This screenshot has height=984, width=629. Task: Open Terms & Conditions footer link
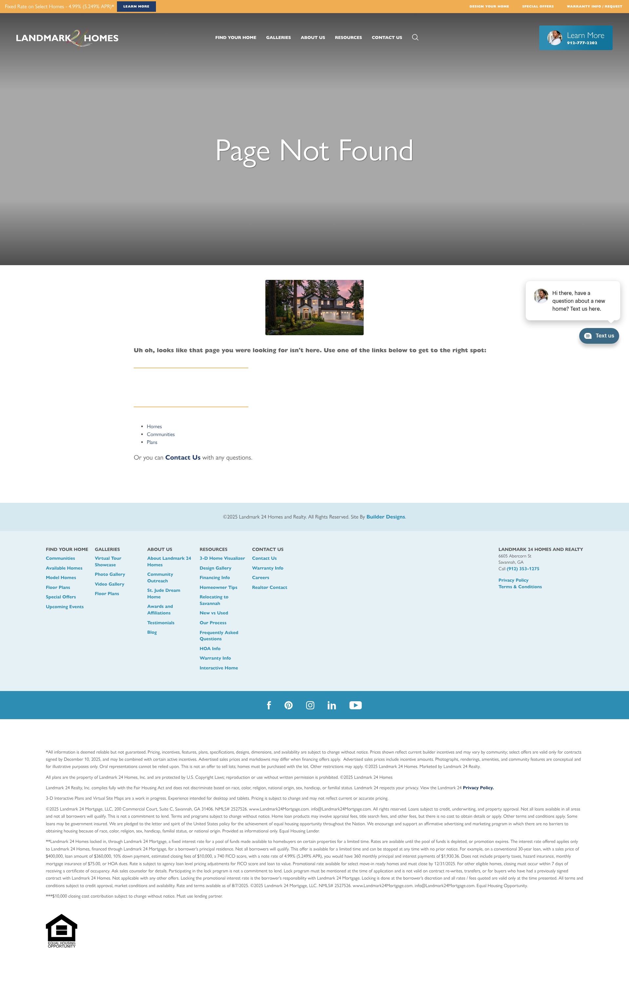[520, 587]
